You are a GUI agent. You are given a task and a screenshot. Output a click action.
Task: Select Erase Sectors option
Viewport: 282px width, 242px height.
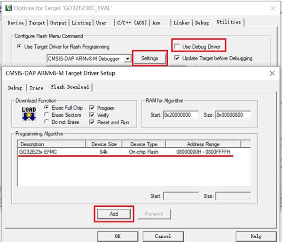coord(63,115)
